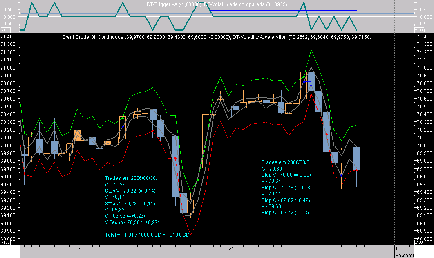
Task: Click the blue horizontal trade line on the chart
Action: (137, 127)
